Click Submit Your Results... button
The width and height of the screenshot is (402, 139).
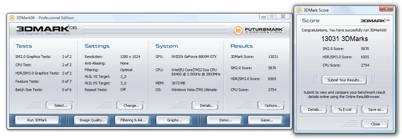344,80
